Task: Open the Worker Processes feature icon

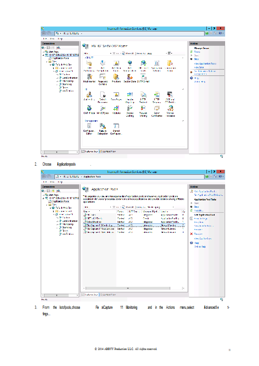Action: point(170,111)
